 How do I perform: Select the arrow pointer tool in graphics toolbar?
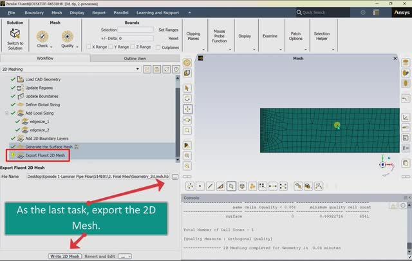(x=187, y=88)
